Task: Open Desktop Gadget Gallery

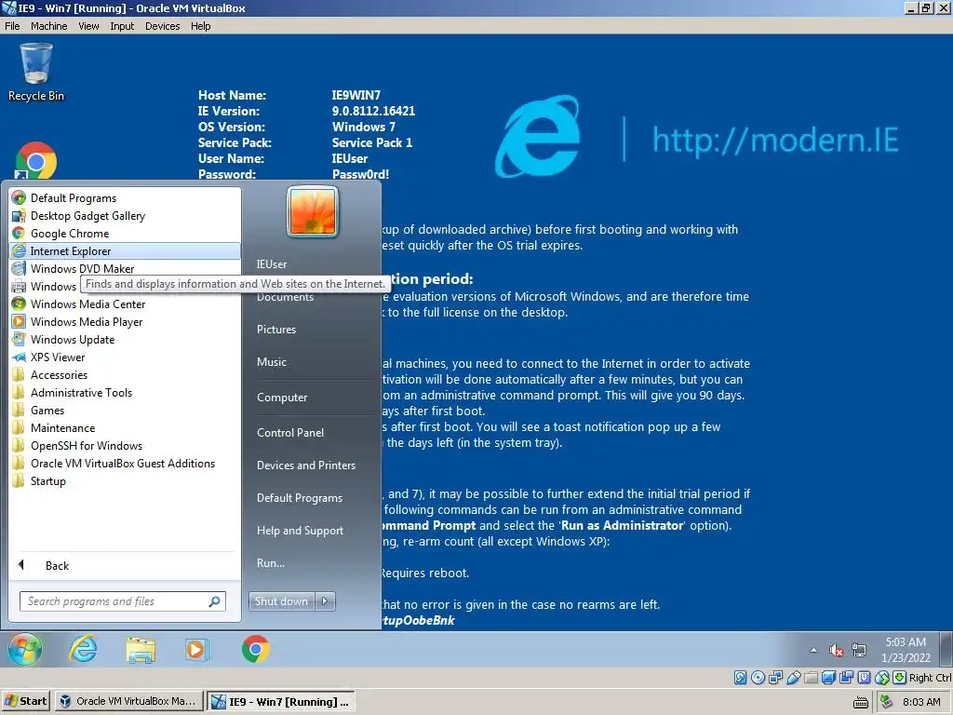Action: click(126, 215)
